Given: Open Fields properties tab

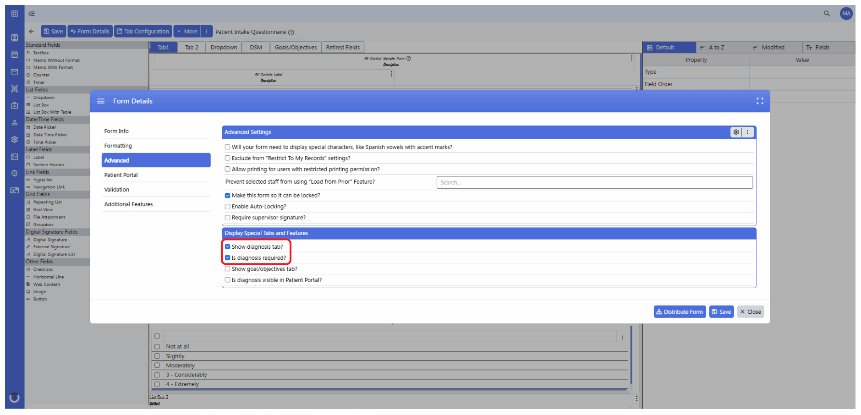Looking at the screenshot, I should (x=828, y=47).
